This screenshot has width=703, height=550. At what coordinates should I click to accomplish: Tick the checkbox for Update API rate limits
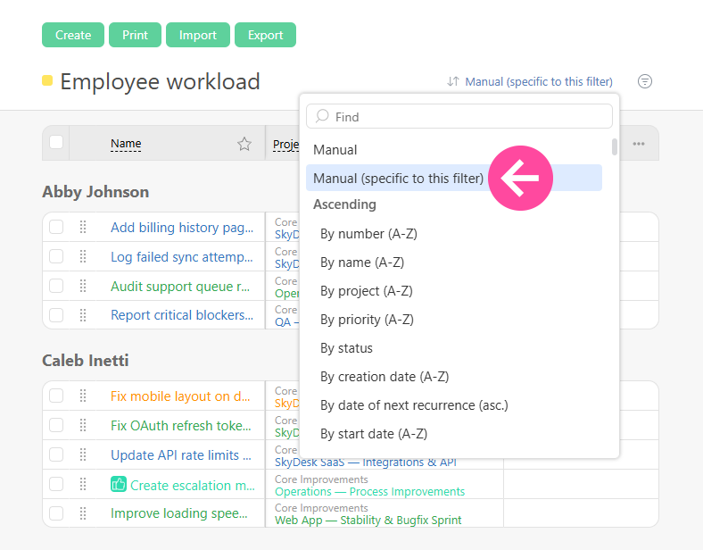[56, 455]
